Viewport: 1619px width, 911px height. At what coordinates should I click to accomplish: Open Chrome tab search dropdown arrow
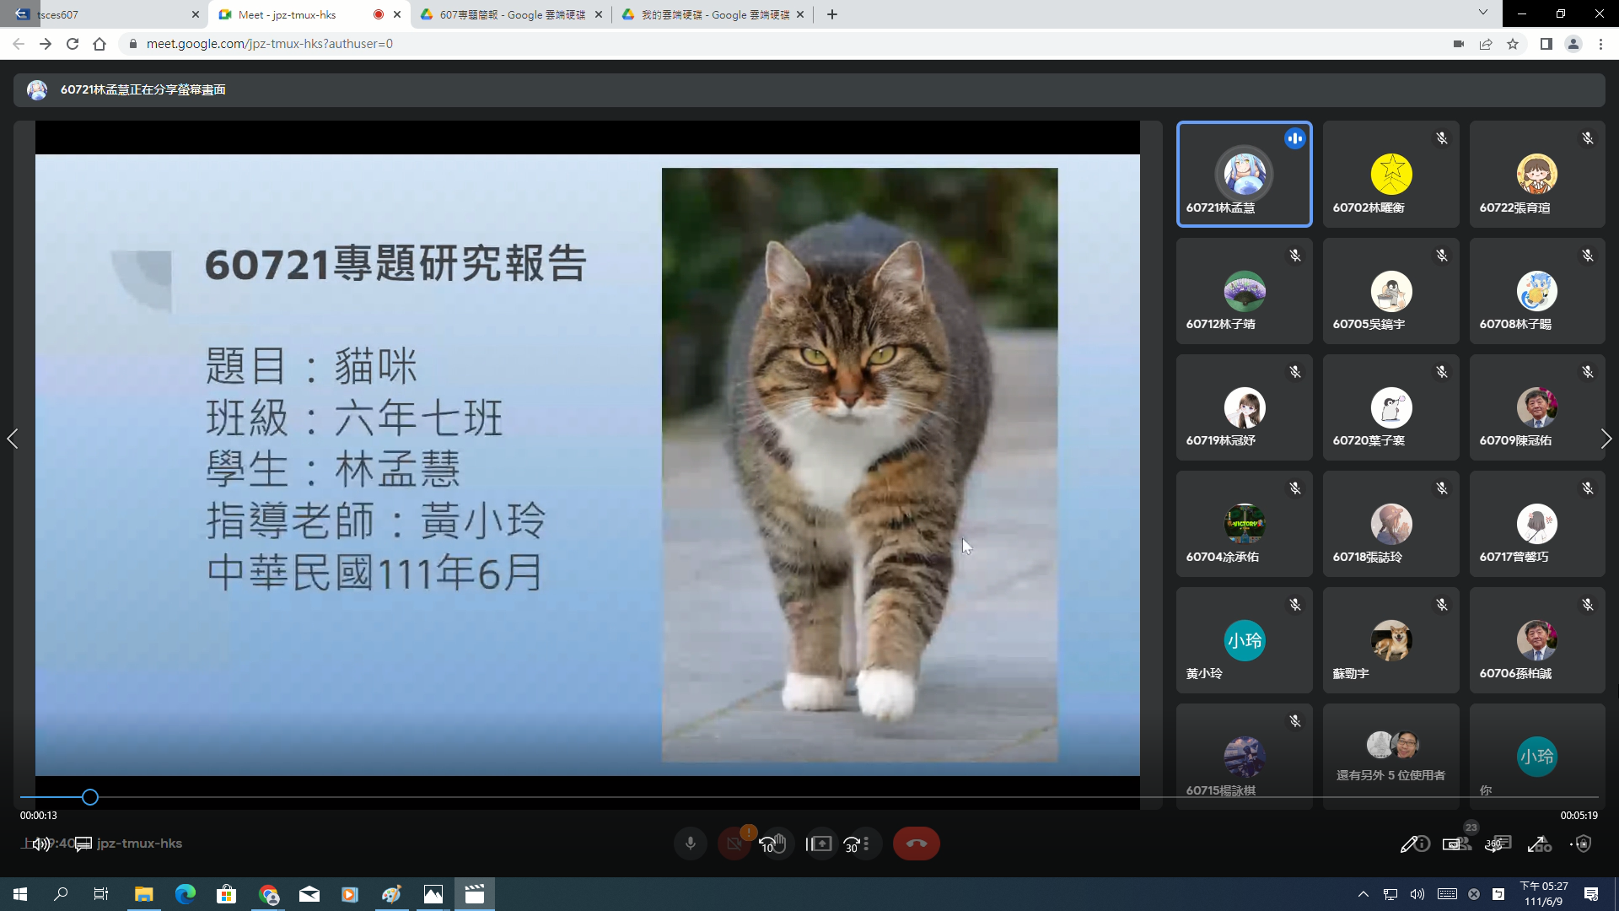coord(1482,13)
